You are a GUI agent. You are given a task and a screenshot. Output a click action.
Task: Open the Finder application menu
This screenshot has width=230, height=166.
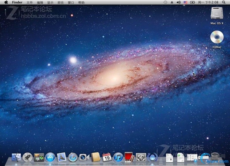[x=17, y=2]
